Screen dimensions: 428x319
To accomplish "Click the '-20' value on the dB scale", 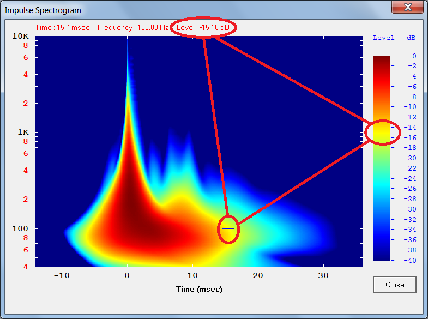I will point(410,158).
